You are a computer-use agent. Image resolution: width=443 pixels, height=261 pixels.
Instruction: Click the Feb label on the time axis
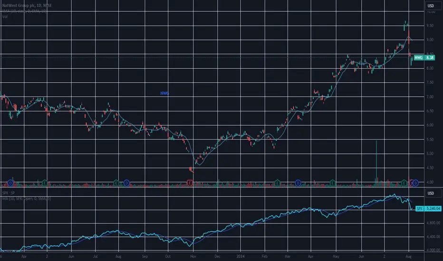[x=264, y=256]
